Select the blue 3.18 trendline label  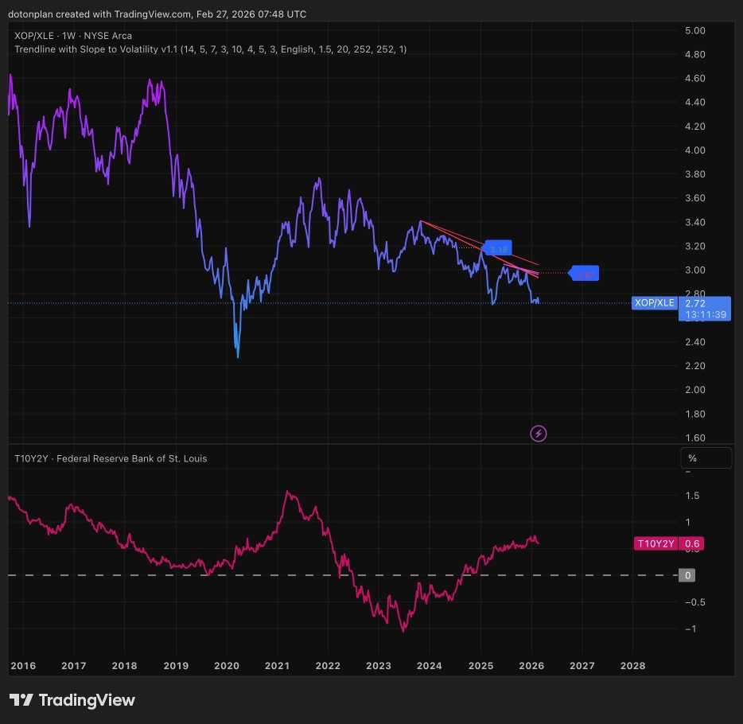tap(497, 248)
